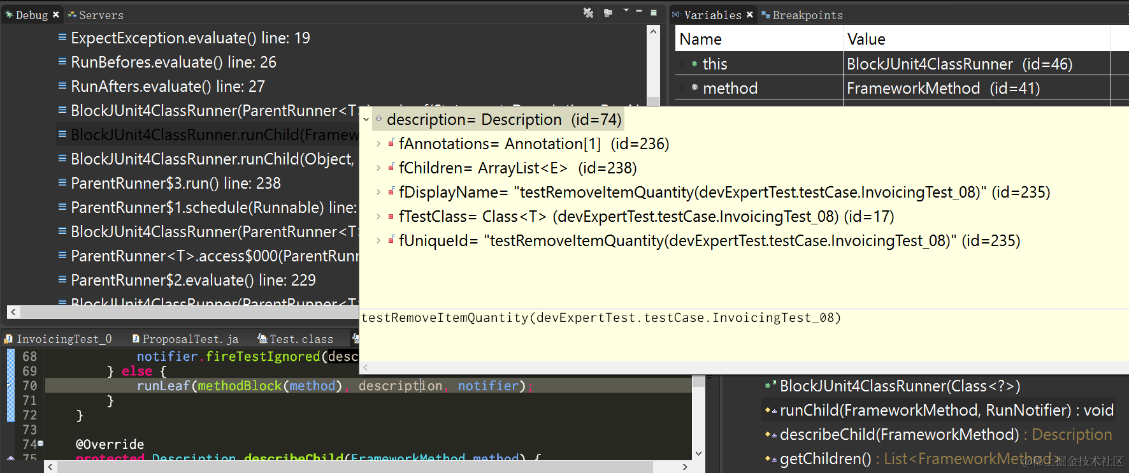Select runChild(FrameworkMethod, RunNotifier) in outline

[x=947, y=411]
